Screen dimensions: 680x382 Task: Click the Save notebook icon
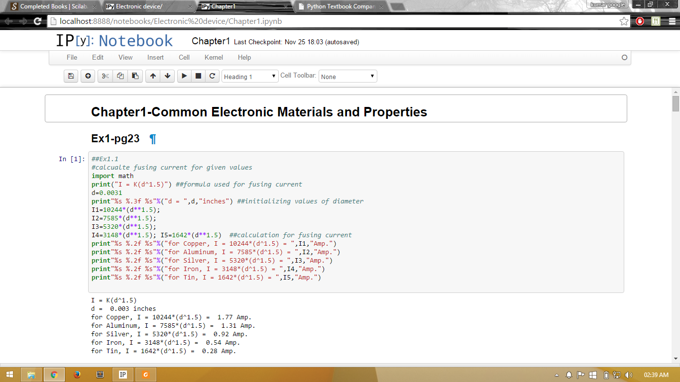pyautogui.click(x=71, y=76)
